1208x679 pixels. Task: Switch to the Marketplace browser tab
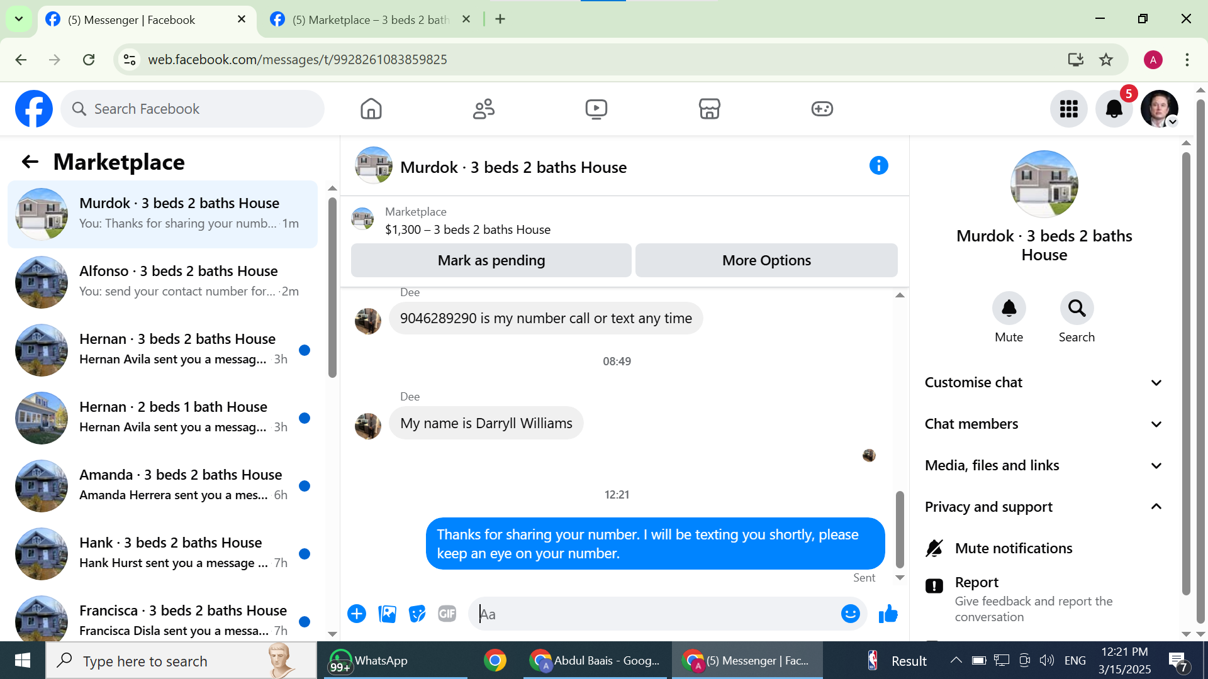coord(370,19)
